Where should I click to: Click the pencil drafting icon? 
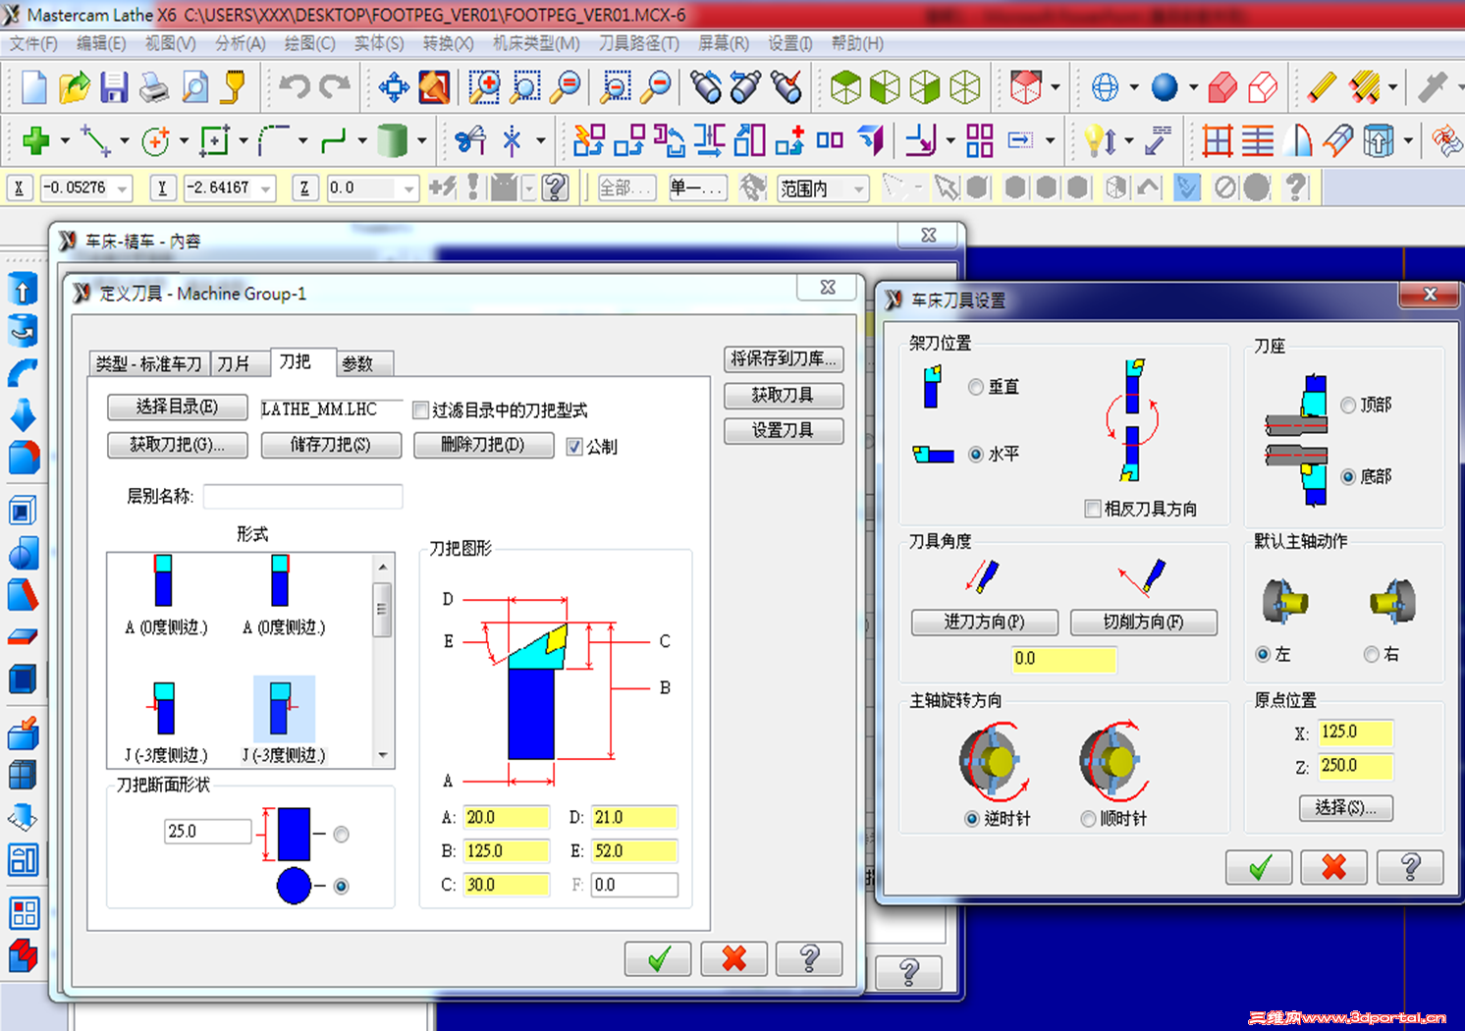click(1322, 87)
